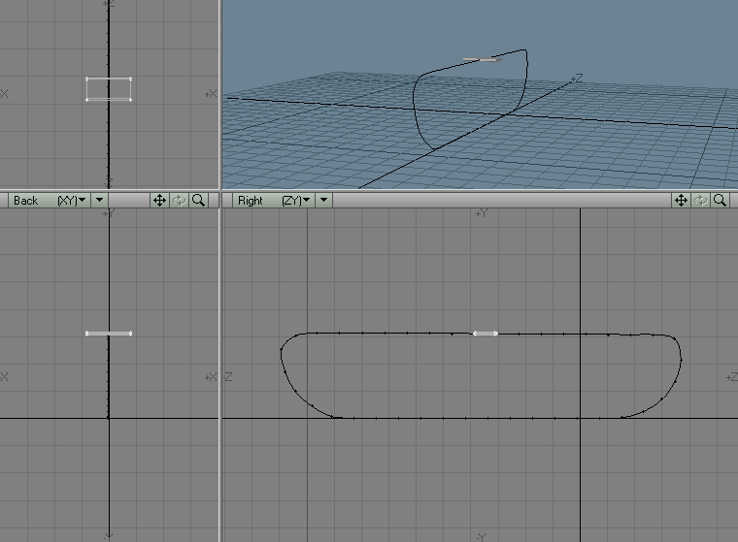Select the white rectangle polygon in top view

[109, 89]
